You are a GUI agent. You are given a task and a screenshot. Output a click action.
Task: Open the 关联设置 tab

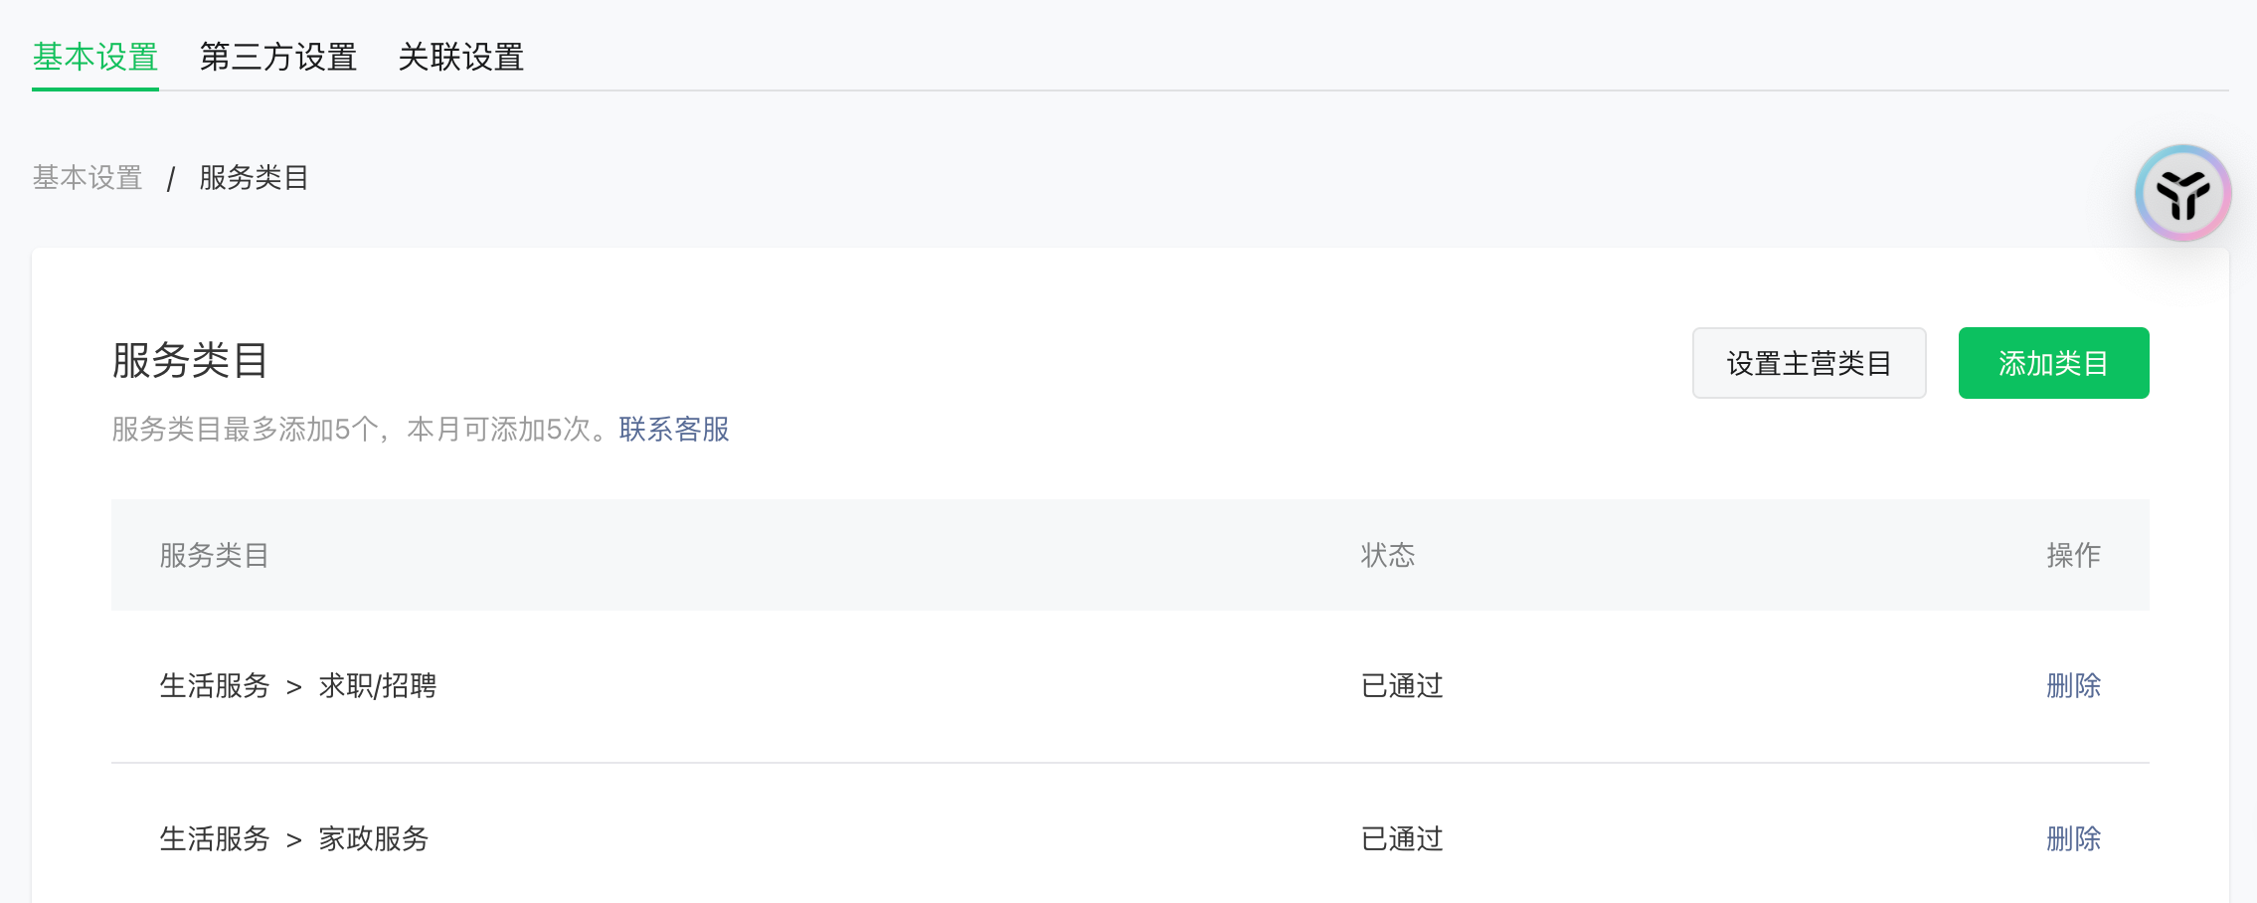pos(461,58)
